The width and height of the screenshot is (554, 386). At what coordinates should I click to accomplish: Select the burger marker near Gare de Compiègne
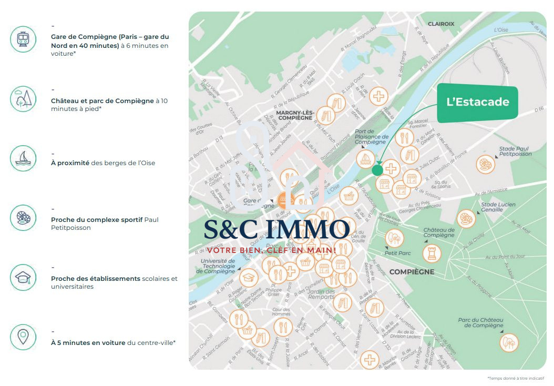coord(285,199)
